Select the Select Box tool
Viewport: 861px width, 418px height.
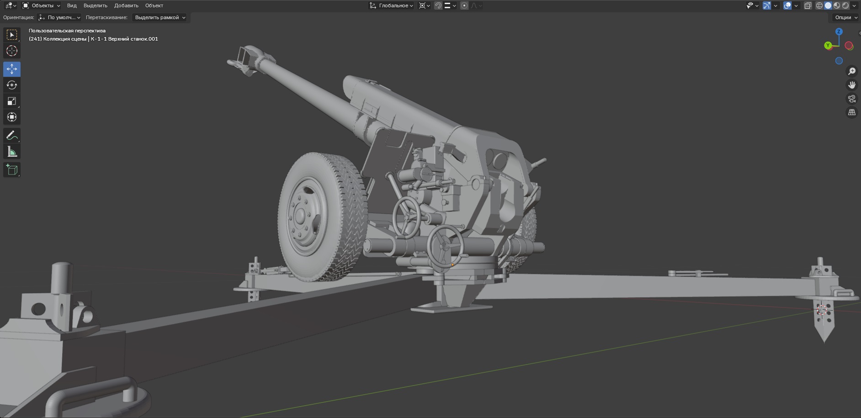pyautogui.click(x=12, y=35)
